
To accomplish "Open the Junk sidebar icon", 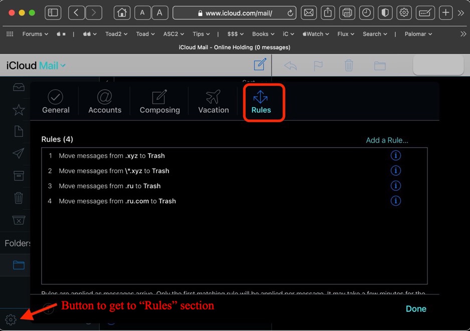I will pos(19,220).
